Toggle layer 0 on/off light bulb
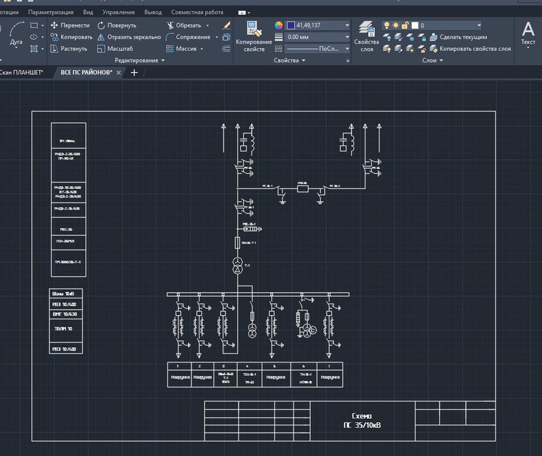Viewport: 542px width, 456px height. (387, 25)
